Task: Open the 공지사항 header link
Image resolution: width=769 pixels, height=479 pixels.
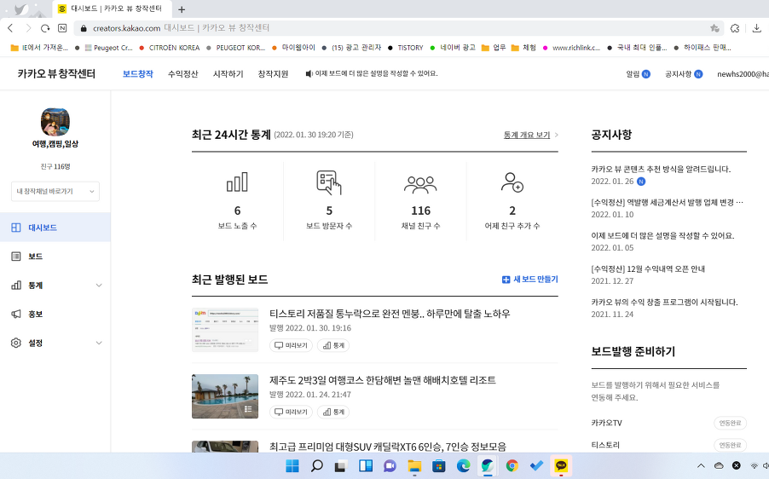Action: (x=684, y=74)
